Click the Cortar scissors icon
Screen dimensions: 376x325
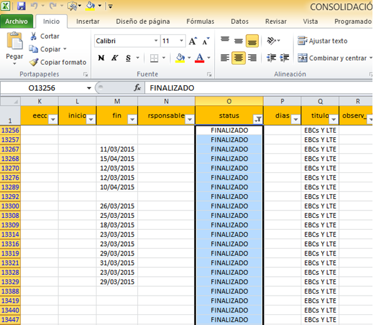[x=34, y=36]
